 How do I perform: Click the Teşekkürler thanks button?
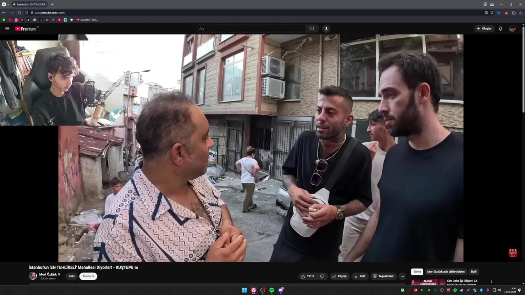point(383,276)
